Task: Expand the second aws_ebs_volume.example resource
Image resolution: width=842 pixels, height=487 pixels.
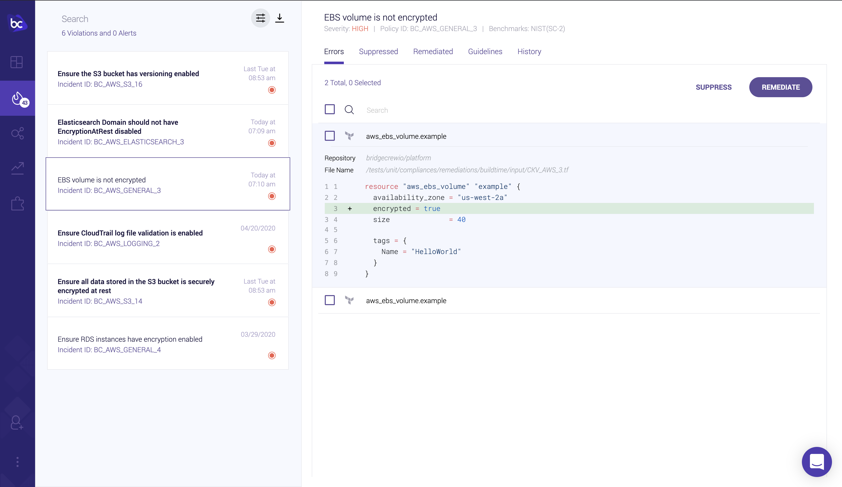Action: (x=406, y=301)
